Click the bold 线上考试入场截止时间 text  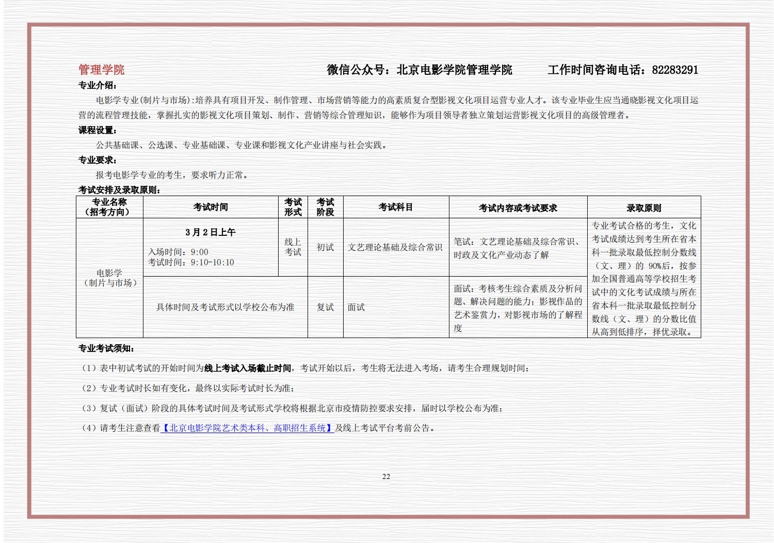coord(248,368)
